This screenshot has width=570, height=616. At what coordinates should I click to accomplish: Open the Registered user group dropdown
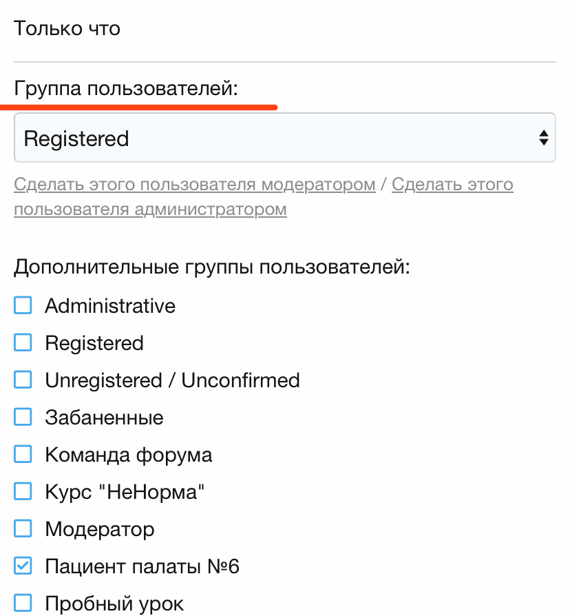click(275, 138)
